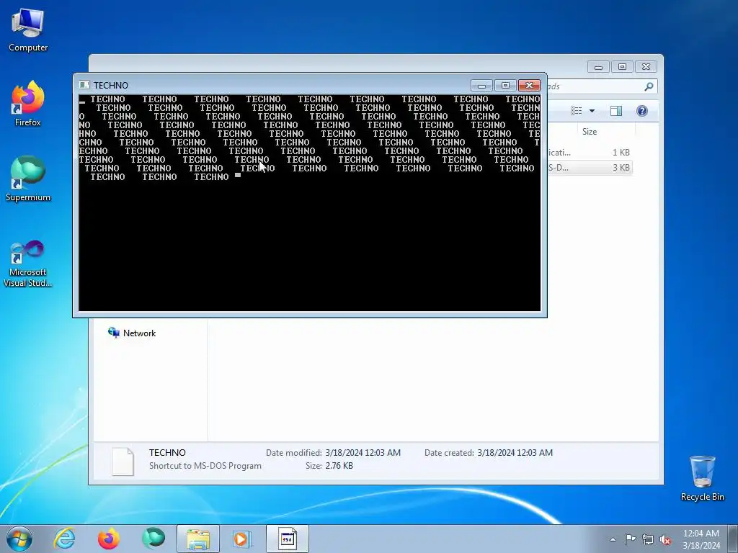Click the TECHNO console window system icon
Viewport: 738px width, 553px height.
(x=84, y=85)
